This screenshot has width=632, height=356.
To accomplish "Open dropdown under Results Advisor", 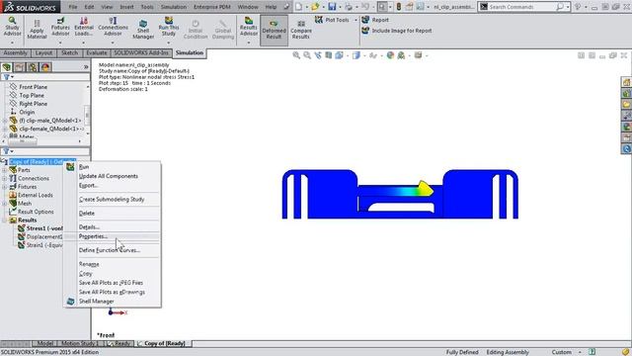I will (248, 43).
